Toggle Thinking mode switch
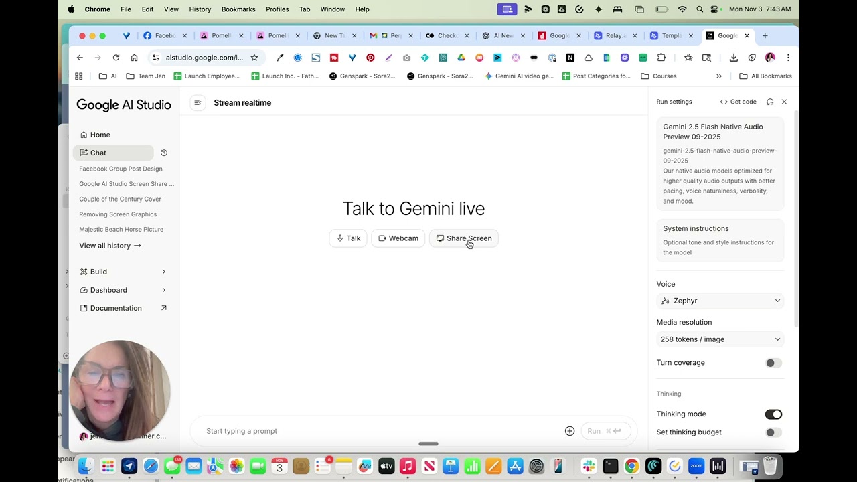This screenshot has width=857, height=482. coord(773,414)
